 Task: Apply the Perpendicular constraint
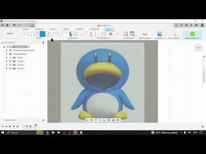(97, 34)
